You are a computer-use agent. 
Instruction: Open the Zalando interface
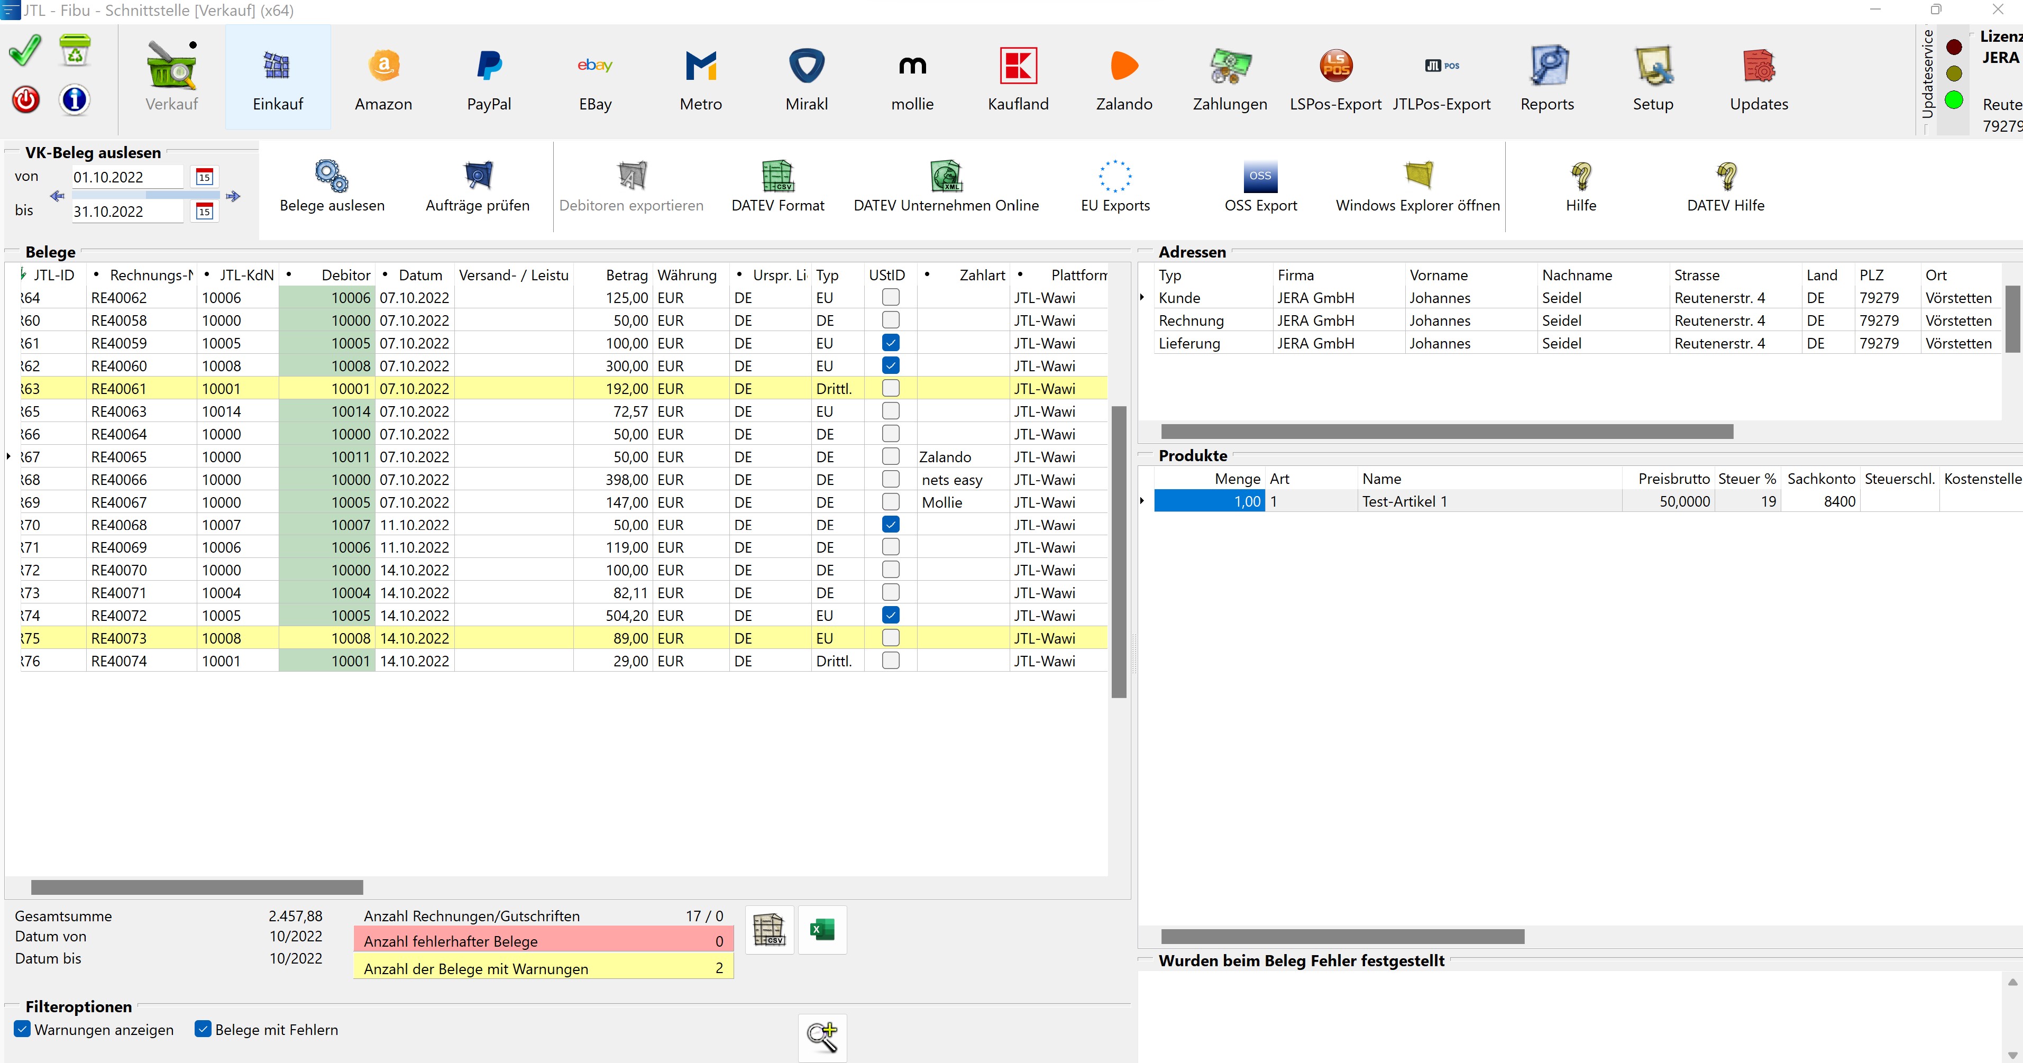tap(1124, 77)
